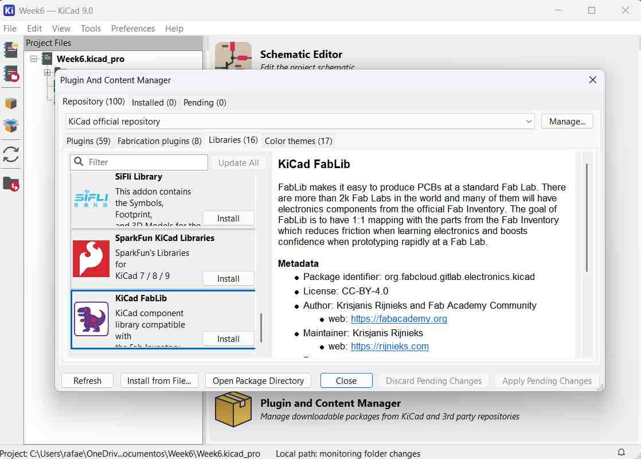This screenshot has height=459, width=641.
Task: Open the File menu
Action: coord(10,29)
